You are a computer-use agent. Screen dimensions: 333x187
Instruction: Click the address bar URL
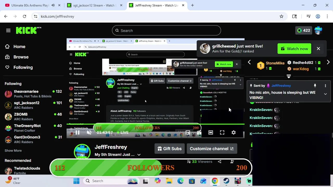point(57,16)
